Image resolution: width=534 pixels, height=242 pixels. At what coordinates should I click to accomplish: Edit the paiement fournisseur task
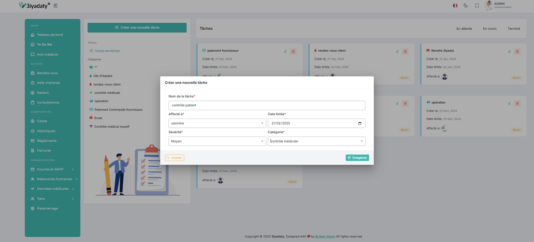click(x=285, y=52)
